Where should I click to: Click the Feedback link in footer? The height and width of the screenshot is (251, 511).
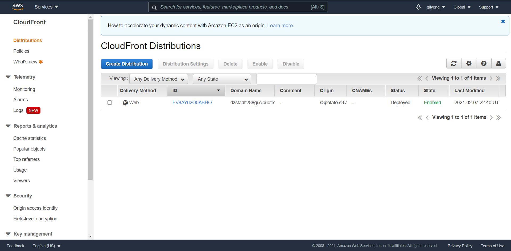15,246
